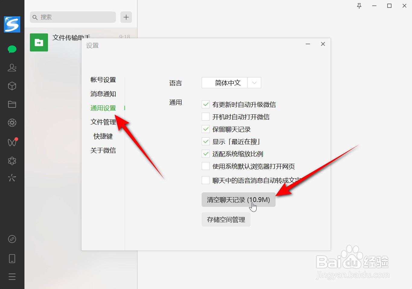Image resolution: width=412 pixels, height=289 pixels.
Task: Maximize the main WeChat window
Action: 389,6
